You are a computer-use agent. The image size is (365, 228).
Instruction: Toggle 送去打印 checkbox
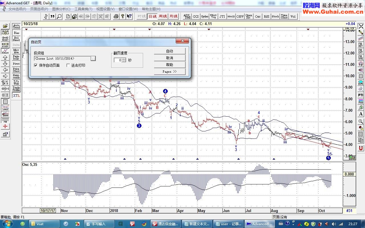68,65
